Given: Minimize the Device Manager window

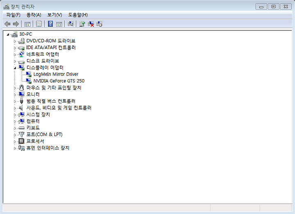Looking at the screenshot, I should tap(261, 7).
